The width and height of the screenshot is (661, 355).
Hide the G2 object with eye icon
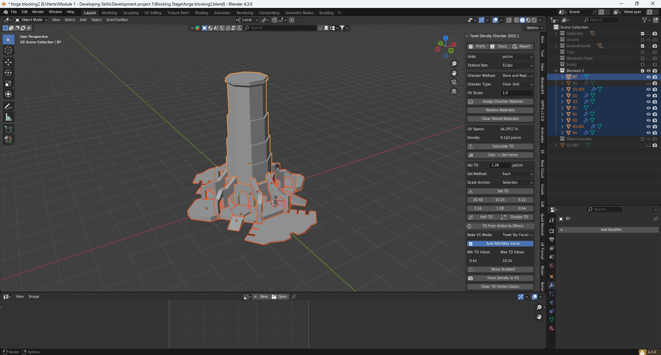[x=648, y=95]
